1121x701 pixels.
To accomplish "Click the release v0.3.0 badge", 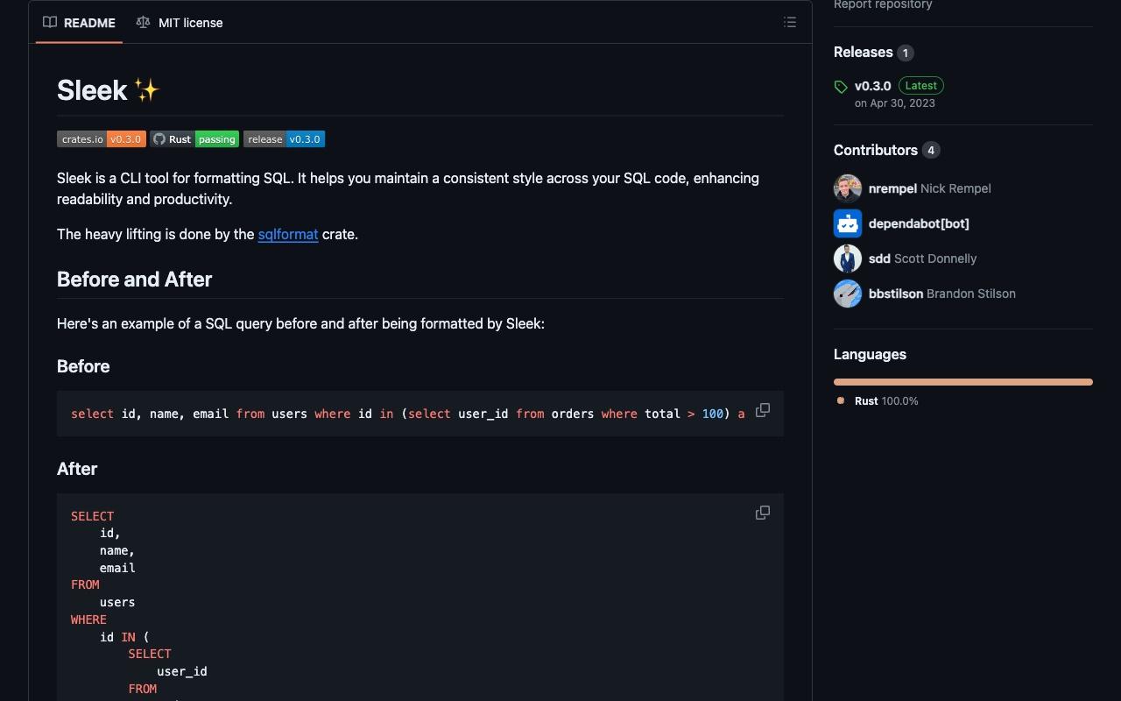I will [x=284, y=139].
